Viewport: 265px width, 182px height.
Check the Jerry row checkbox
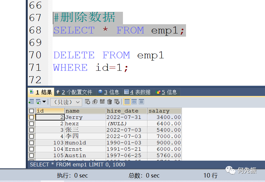pos(32,117)
